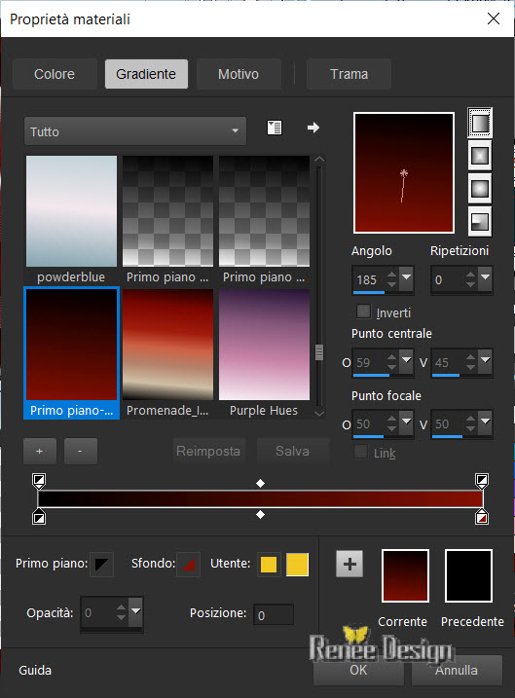Open Punto centrale O dropdown arrow
Image resolution: width=515 pixels, height=698 pixels.
coord(406,361)
